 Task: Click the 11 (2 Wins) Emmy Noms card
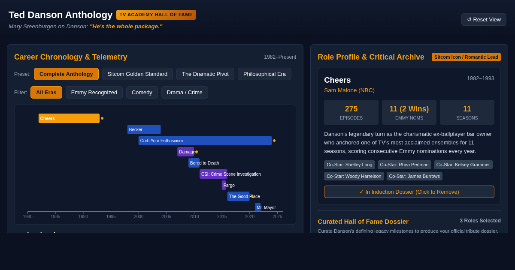point(409,112)
